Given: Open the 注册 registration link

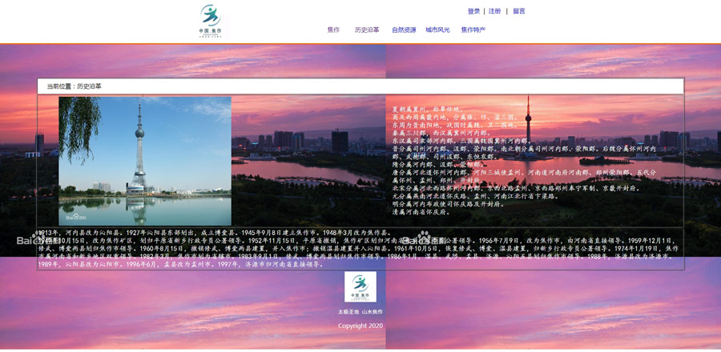Looking at the screenshot, I should pos(494,11).
